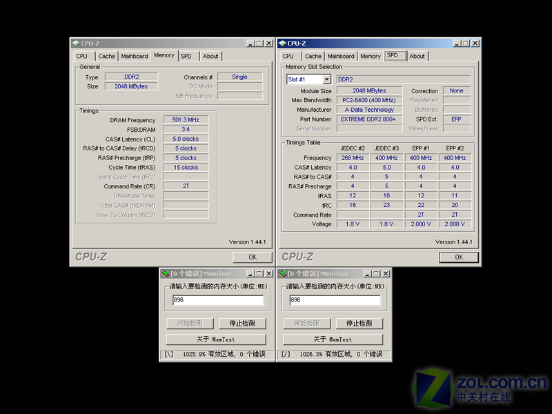Click the left MemTest status bar showing 1025.9%
This screenshot has width=552, height=414.
216,354
